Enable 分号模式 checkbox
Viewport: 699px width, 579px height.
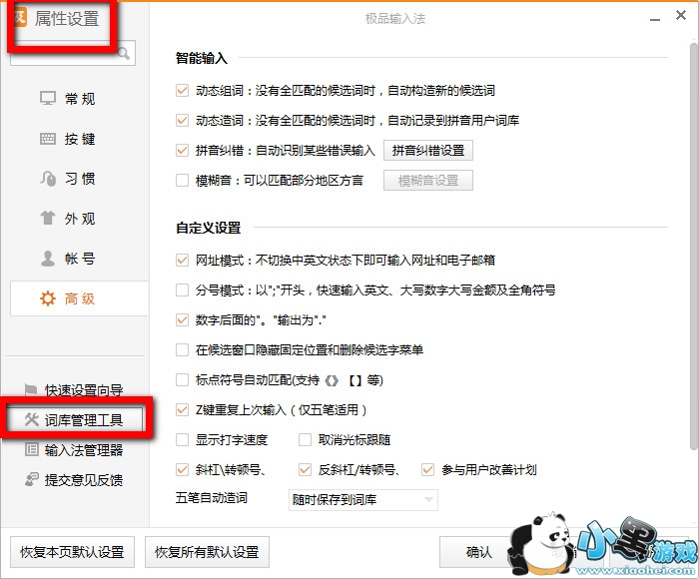(x=182, y=290)
